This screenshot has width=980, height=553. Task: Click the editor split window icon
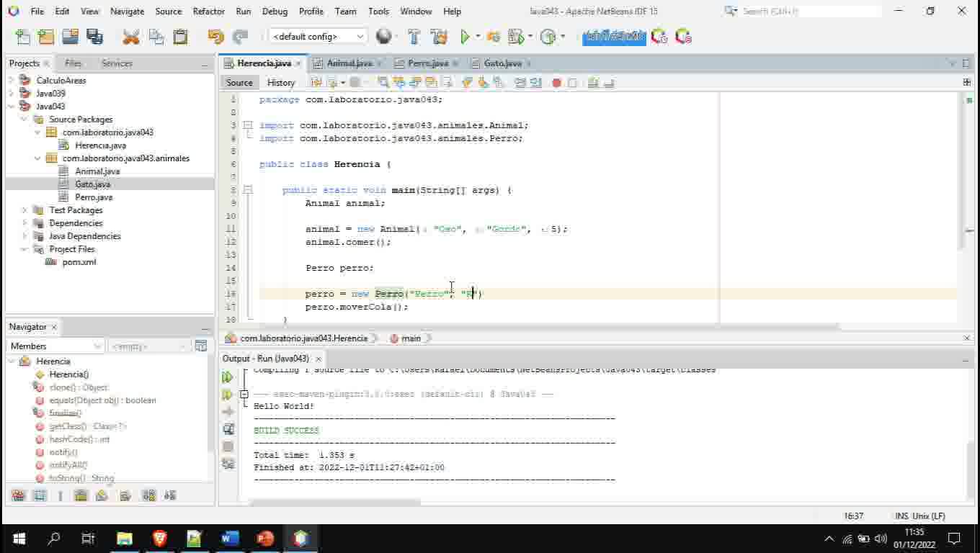(967, 83)
